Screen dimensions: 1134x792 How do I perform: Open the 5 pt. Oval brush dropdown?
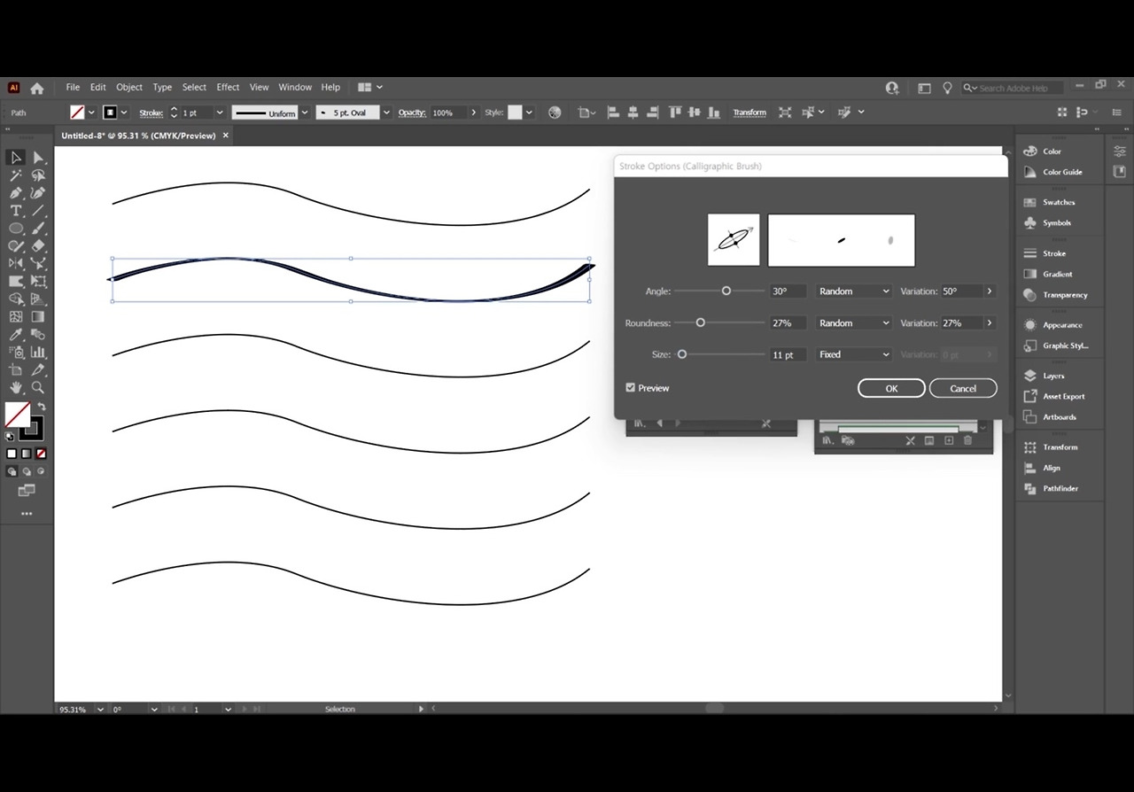[386, 113]
